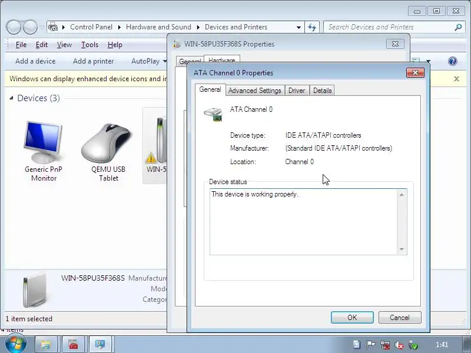Switch to Advanced Settings tab
The height and width of the screenshot is (353, 471).
point(254,91)
